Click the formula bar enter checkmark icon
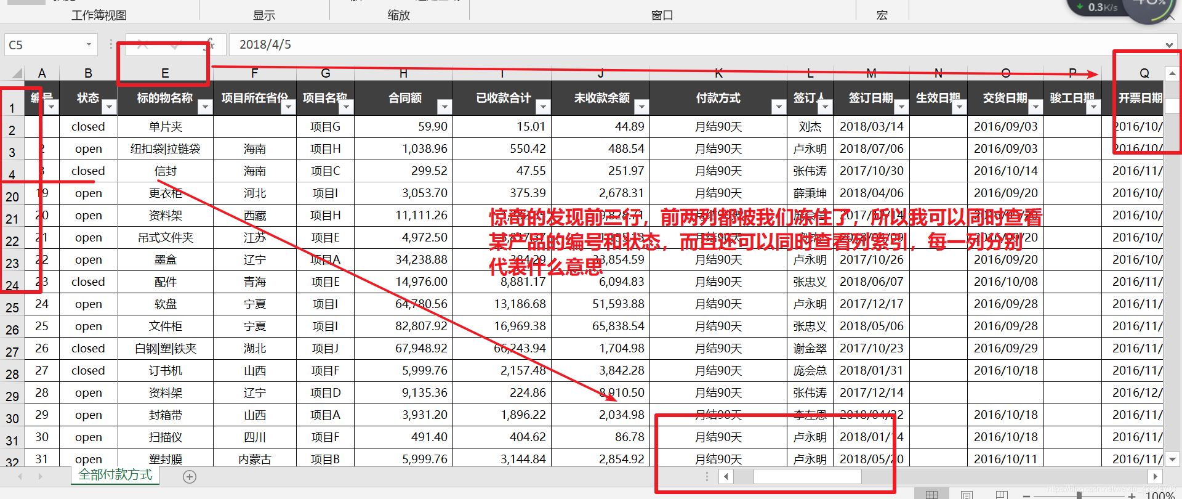 click(176, 44)
